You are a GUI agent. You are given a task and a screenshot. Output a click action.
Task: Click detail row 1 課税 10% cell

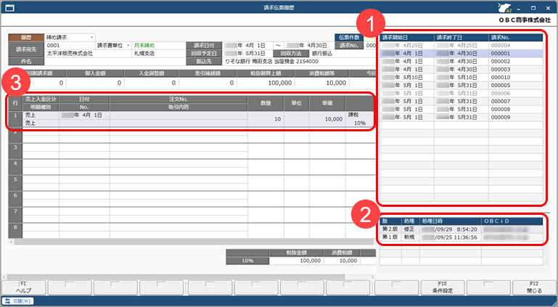[359, 119]
